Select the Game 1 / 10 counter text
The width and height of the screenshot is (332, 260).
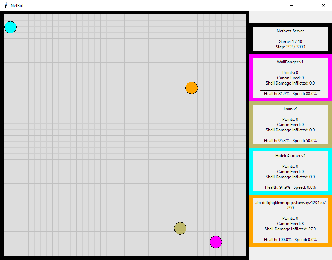click(x=290, y=41)
